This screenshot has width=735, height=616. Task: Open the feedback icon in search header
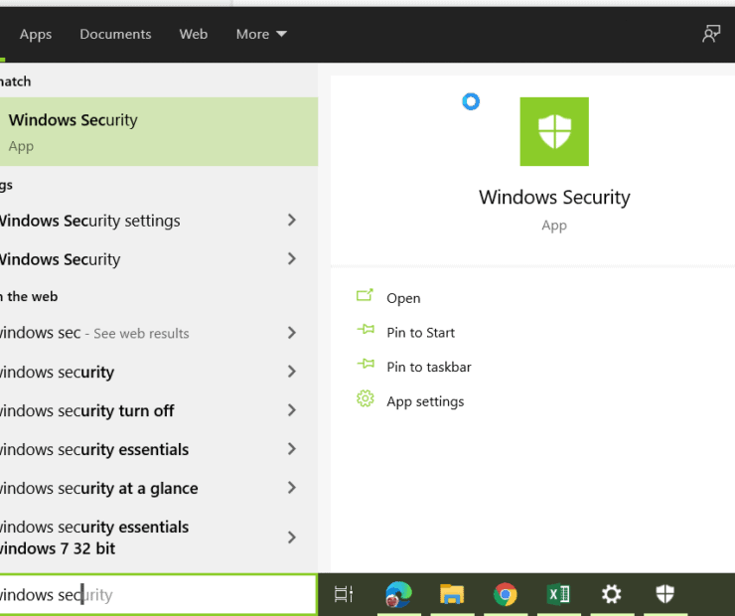pos(711,34)
